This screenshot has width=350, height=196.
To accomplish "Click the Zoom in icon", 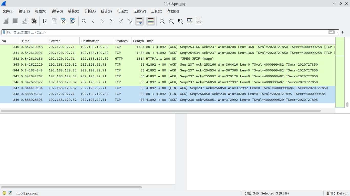I will pyautogui.click(x=162, y=21).
